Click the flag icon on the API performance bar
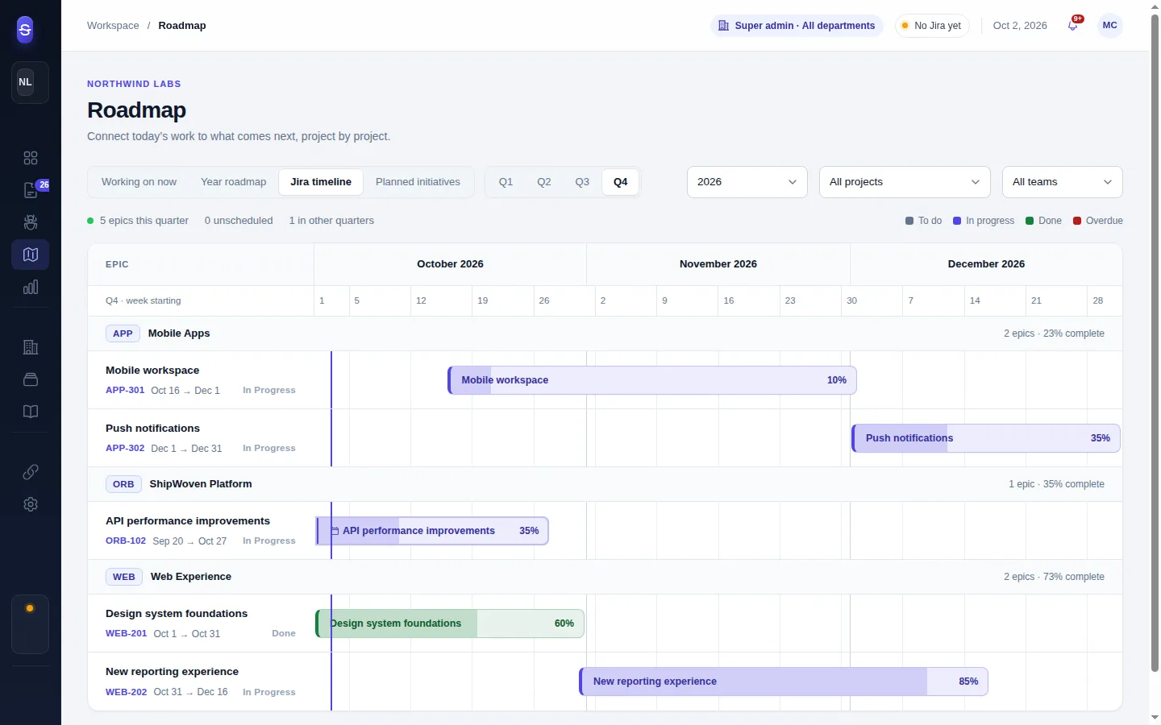Image resolution: width=1161 pixels, height=725 pixels. click(x=335, y=531)
